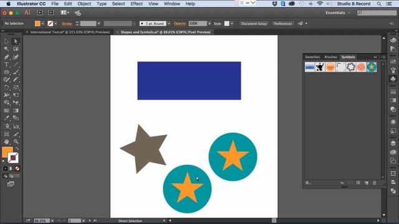
Task: Click the orange Opacity label link
Action: [x=180, y=24]
